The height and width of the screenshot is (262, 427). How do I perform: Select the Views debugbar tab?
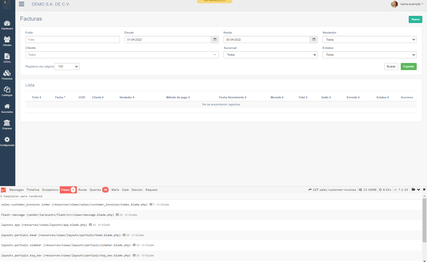click(x=68, y=190)
